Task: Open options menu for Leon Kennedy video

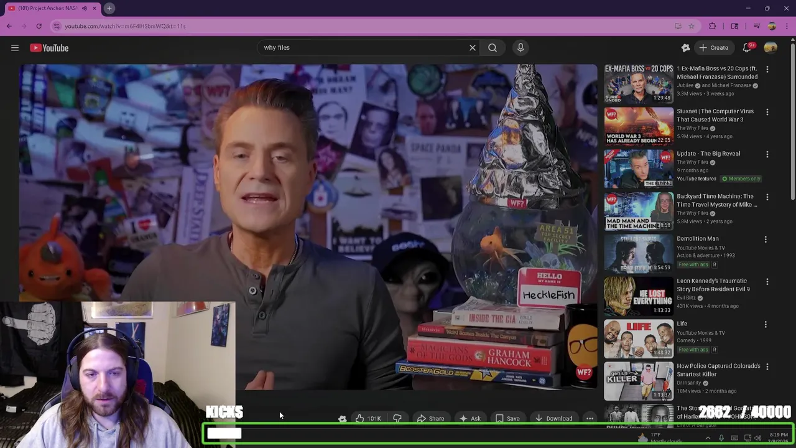Action: point(767,282)
